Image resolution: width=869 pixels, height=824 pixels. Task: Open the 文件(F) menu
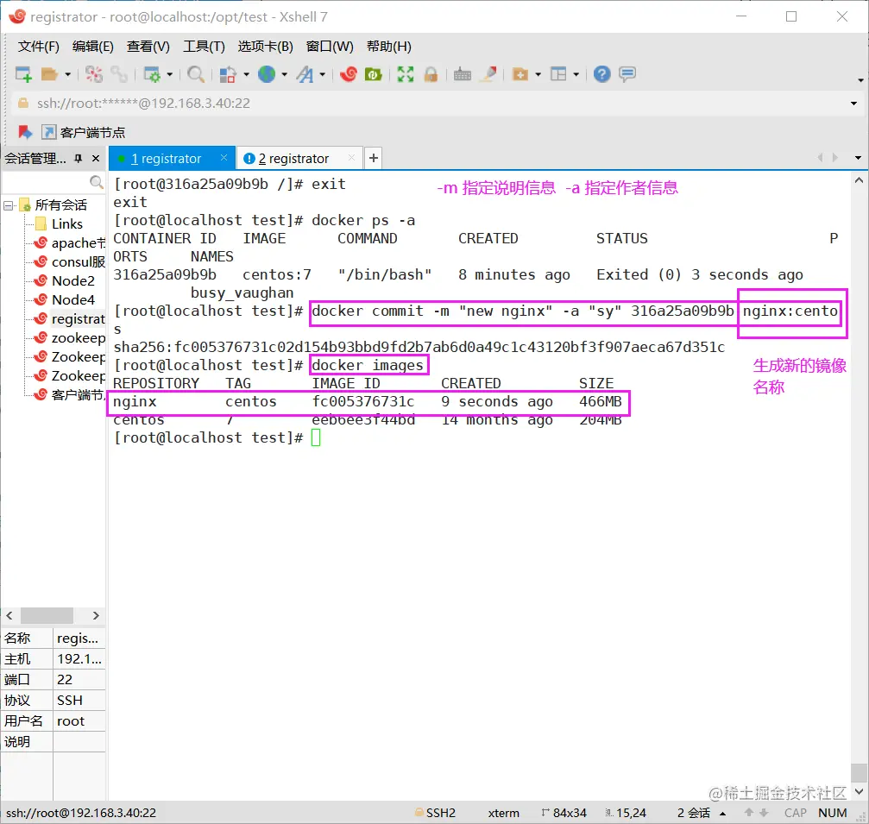click(38, 46)
